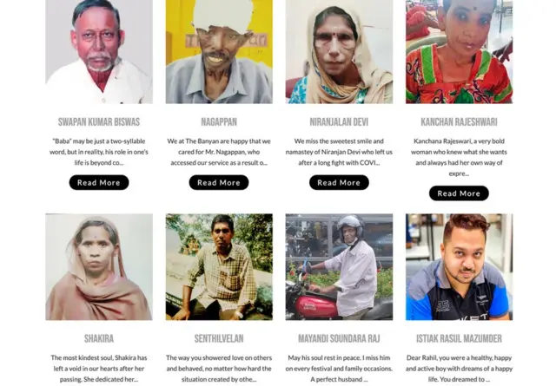Click the Mayandi Soundara Raj heading
The width and height of the screenshot is (556, 386).
pos(339,339)
